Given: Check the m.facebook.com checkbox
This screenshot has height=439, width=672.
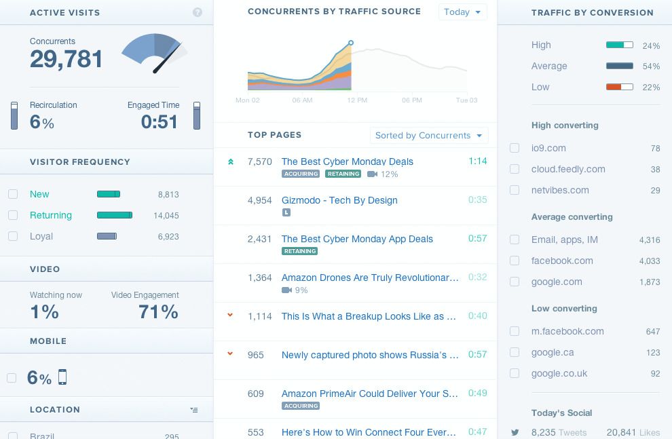Looking at the screenshot, I should tap(515, 331).
